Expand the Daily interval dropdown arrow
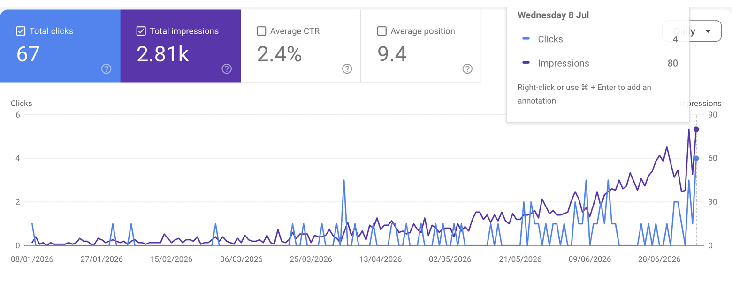 click(x=708, y=31)
